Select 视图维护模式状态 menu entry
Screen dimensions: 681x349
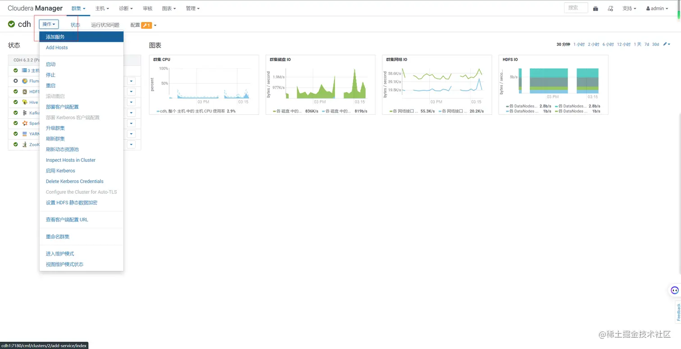click(x=82, y=264)
